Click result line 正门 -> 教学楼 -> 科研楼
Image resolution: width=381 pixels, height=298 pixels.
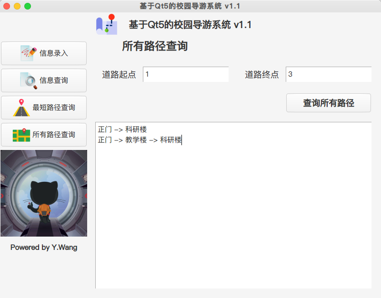coord(140,140)
